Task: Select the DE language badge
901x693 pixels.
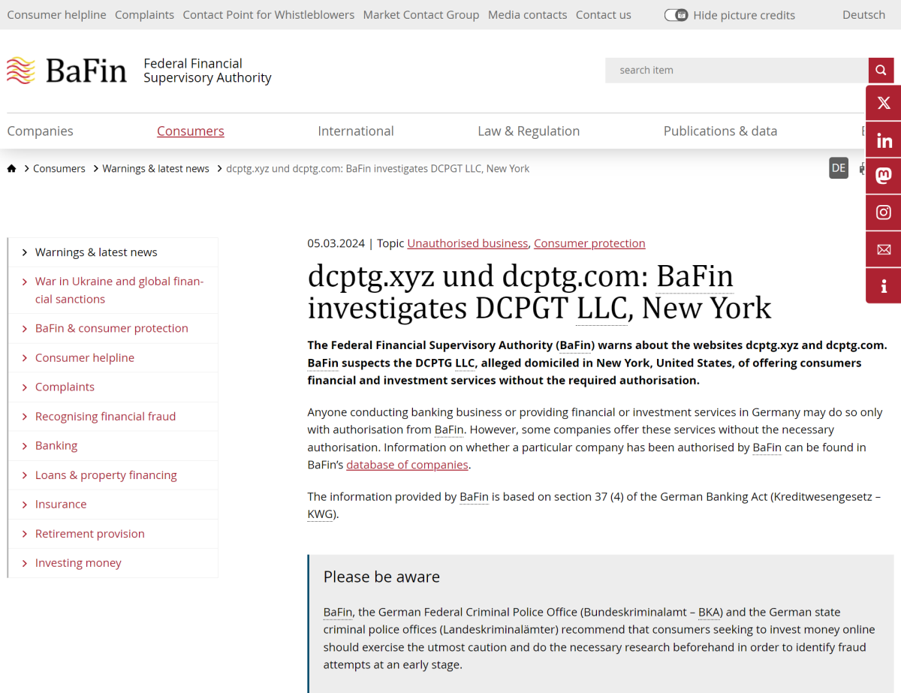Action: (839, 167)
